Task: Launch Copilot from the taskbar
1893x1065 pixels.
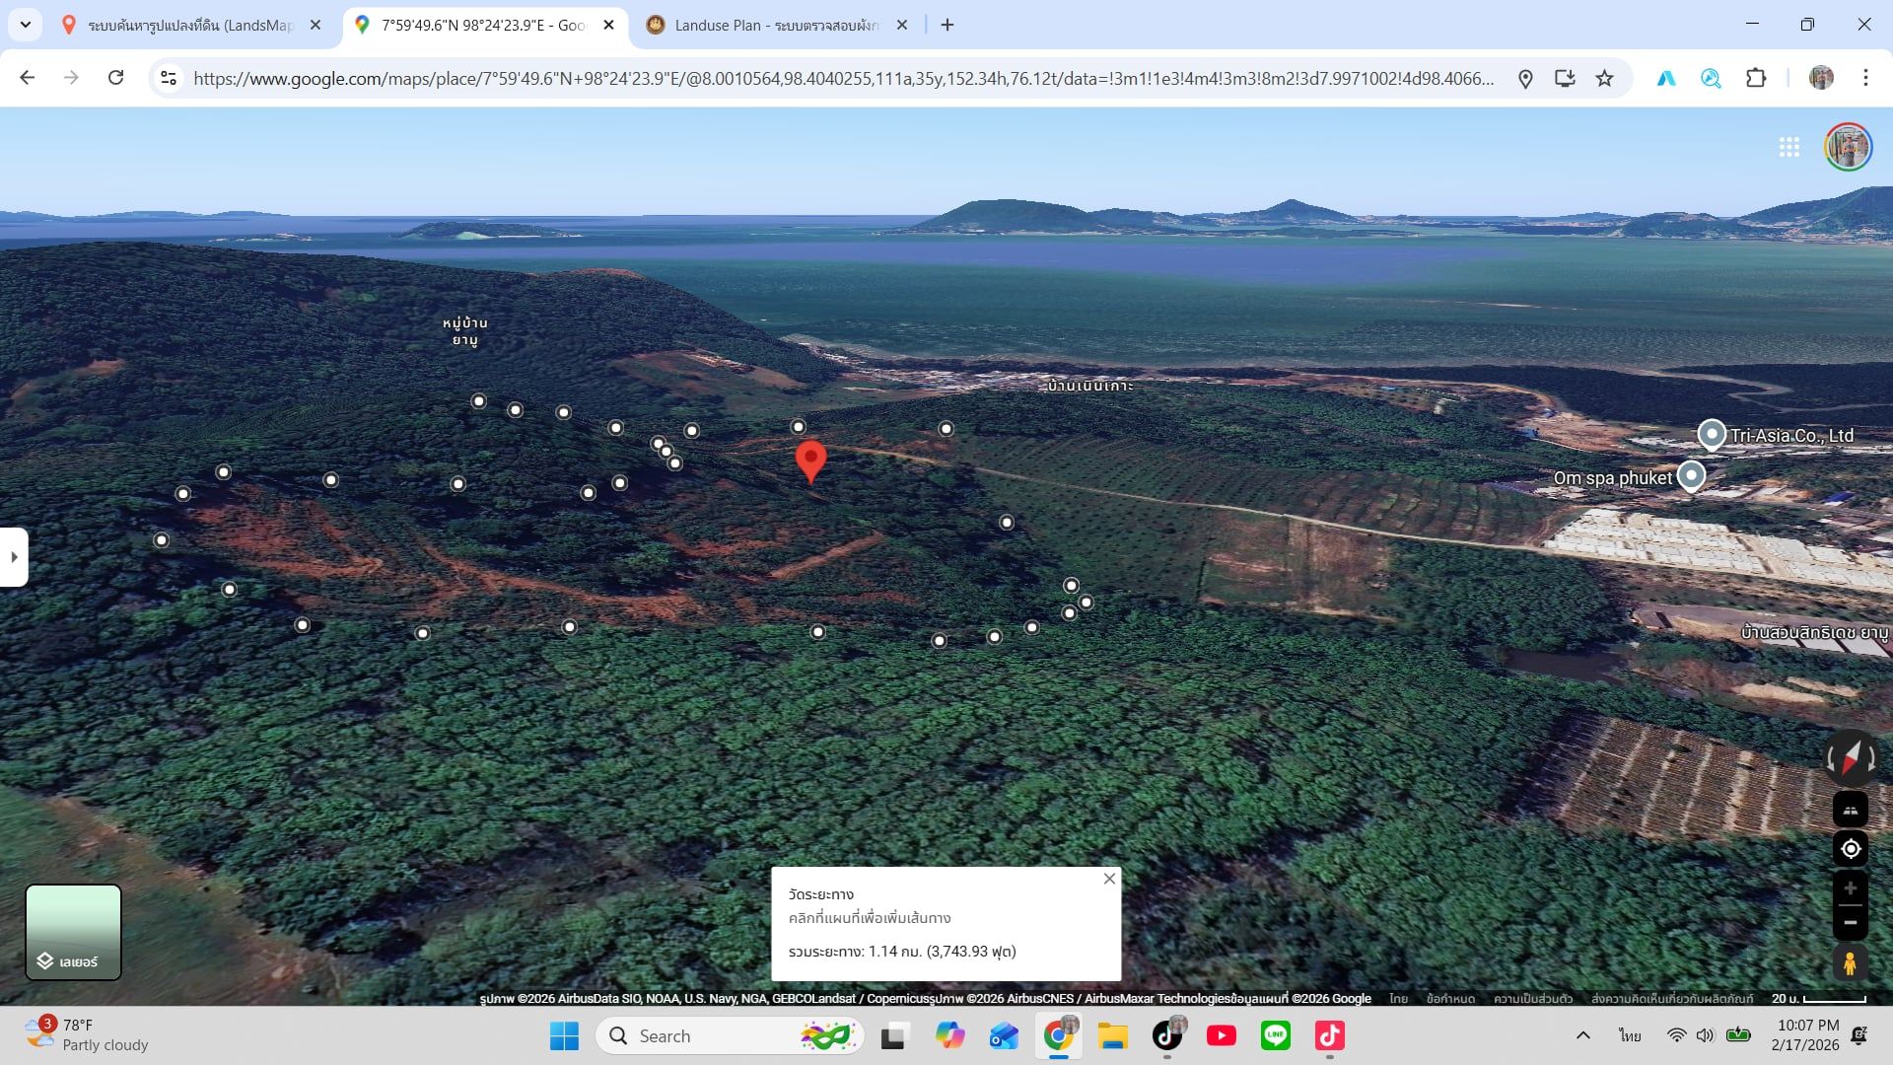Action: point(949,1035)
